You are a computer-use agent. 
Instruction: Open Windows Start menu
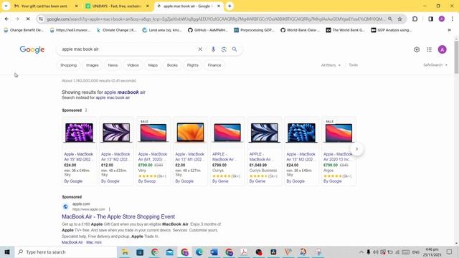[7, 252]
